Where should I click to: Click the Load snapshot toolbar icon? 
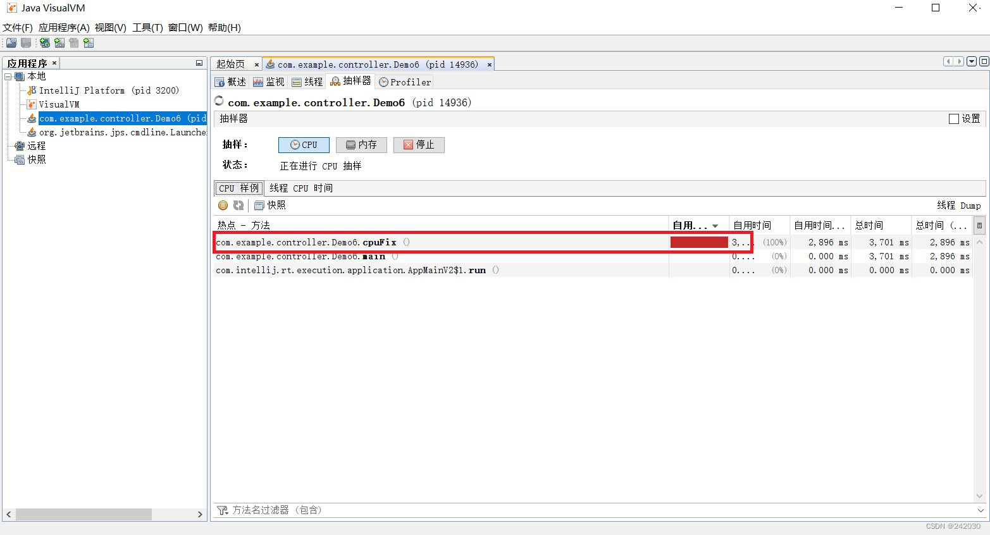pyautogui.click(x=11, y=43)
